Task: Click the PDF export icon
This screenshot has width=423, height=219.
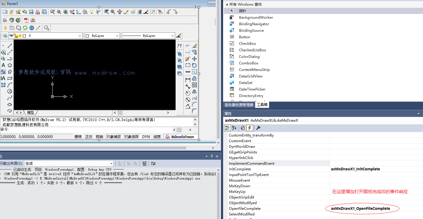Action: point(26,20)
